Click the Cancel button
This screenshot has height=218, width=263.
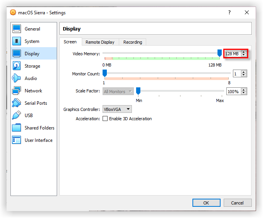point(237,203)
